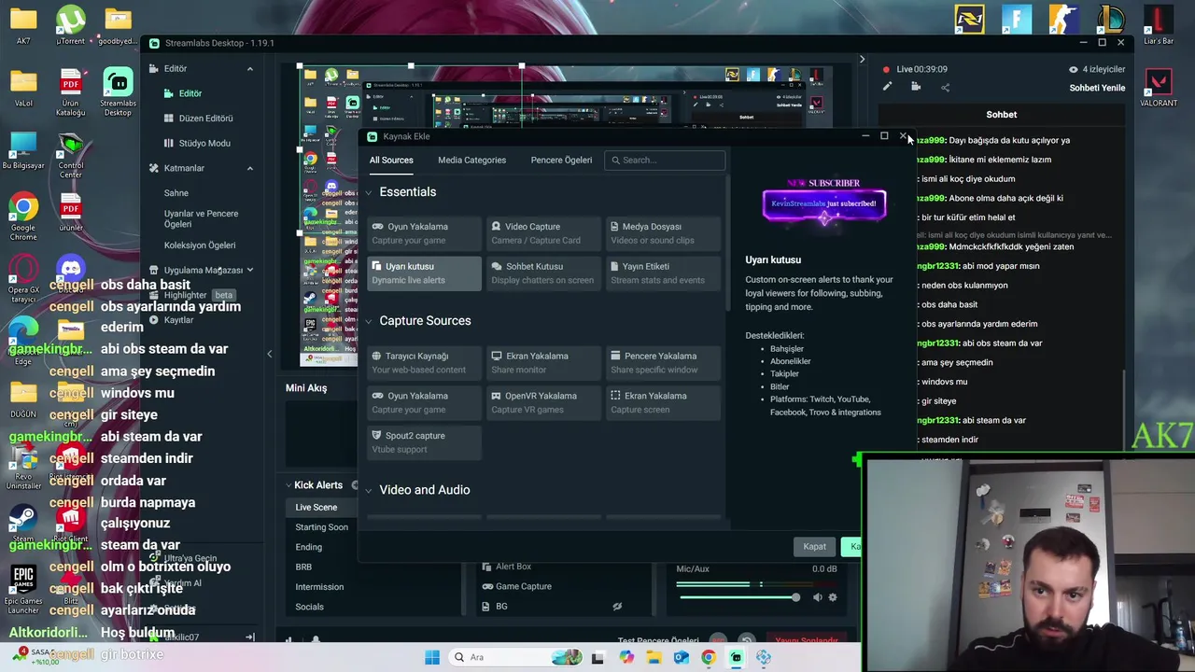Click the 4 izleyiciler viewer count
1195x672 pixels.
[1097, 69]
